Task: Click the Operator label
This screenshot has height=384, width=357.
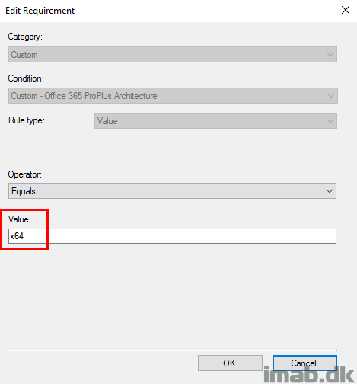Action: click(x=24, y=174)
